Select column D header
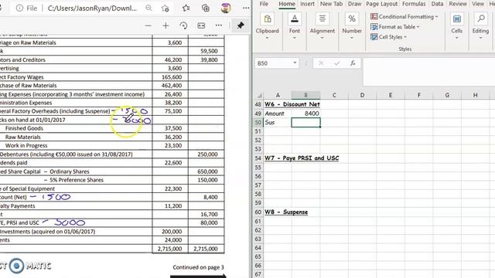The height and width of the screenshot is (278, 495). (x=362, y=95)
